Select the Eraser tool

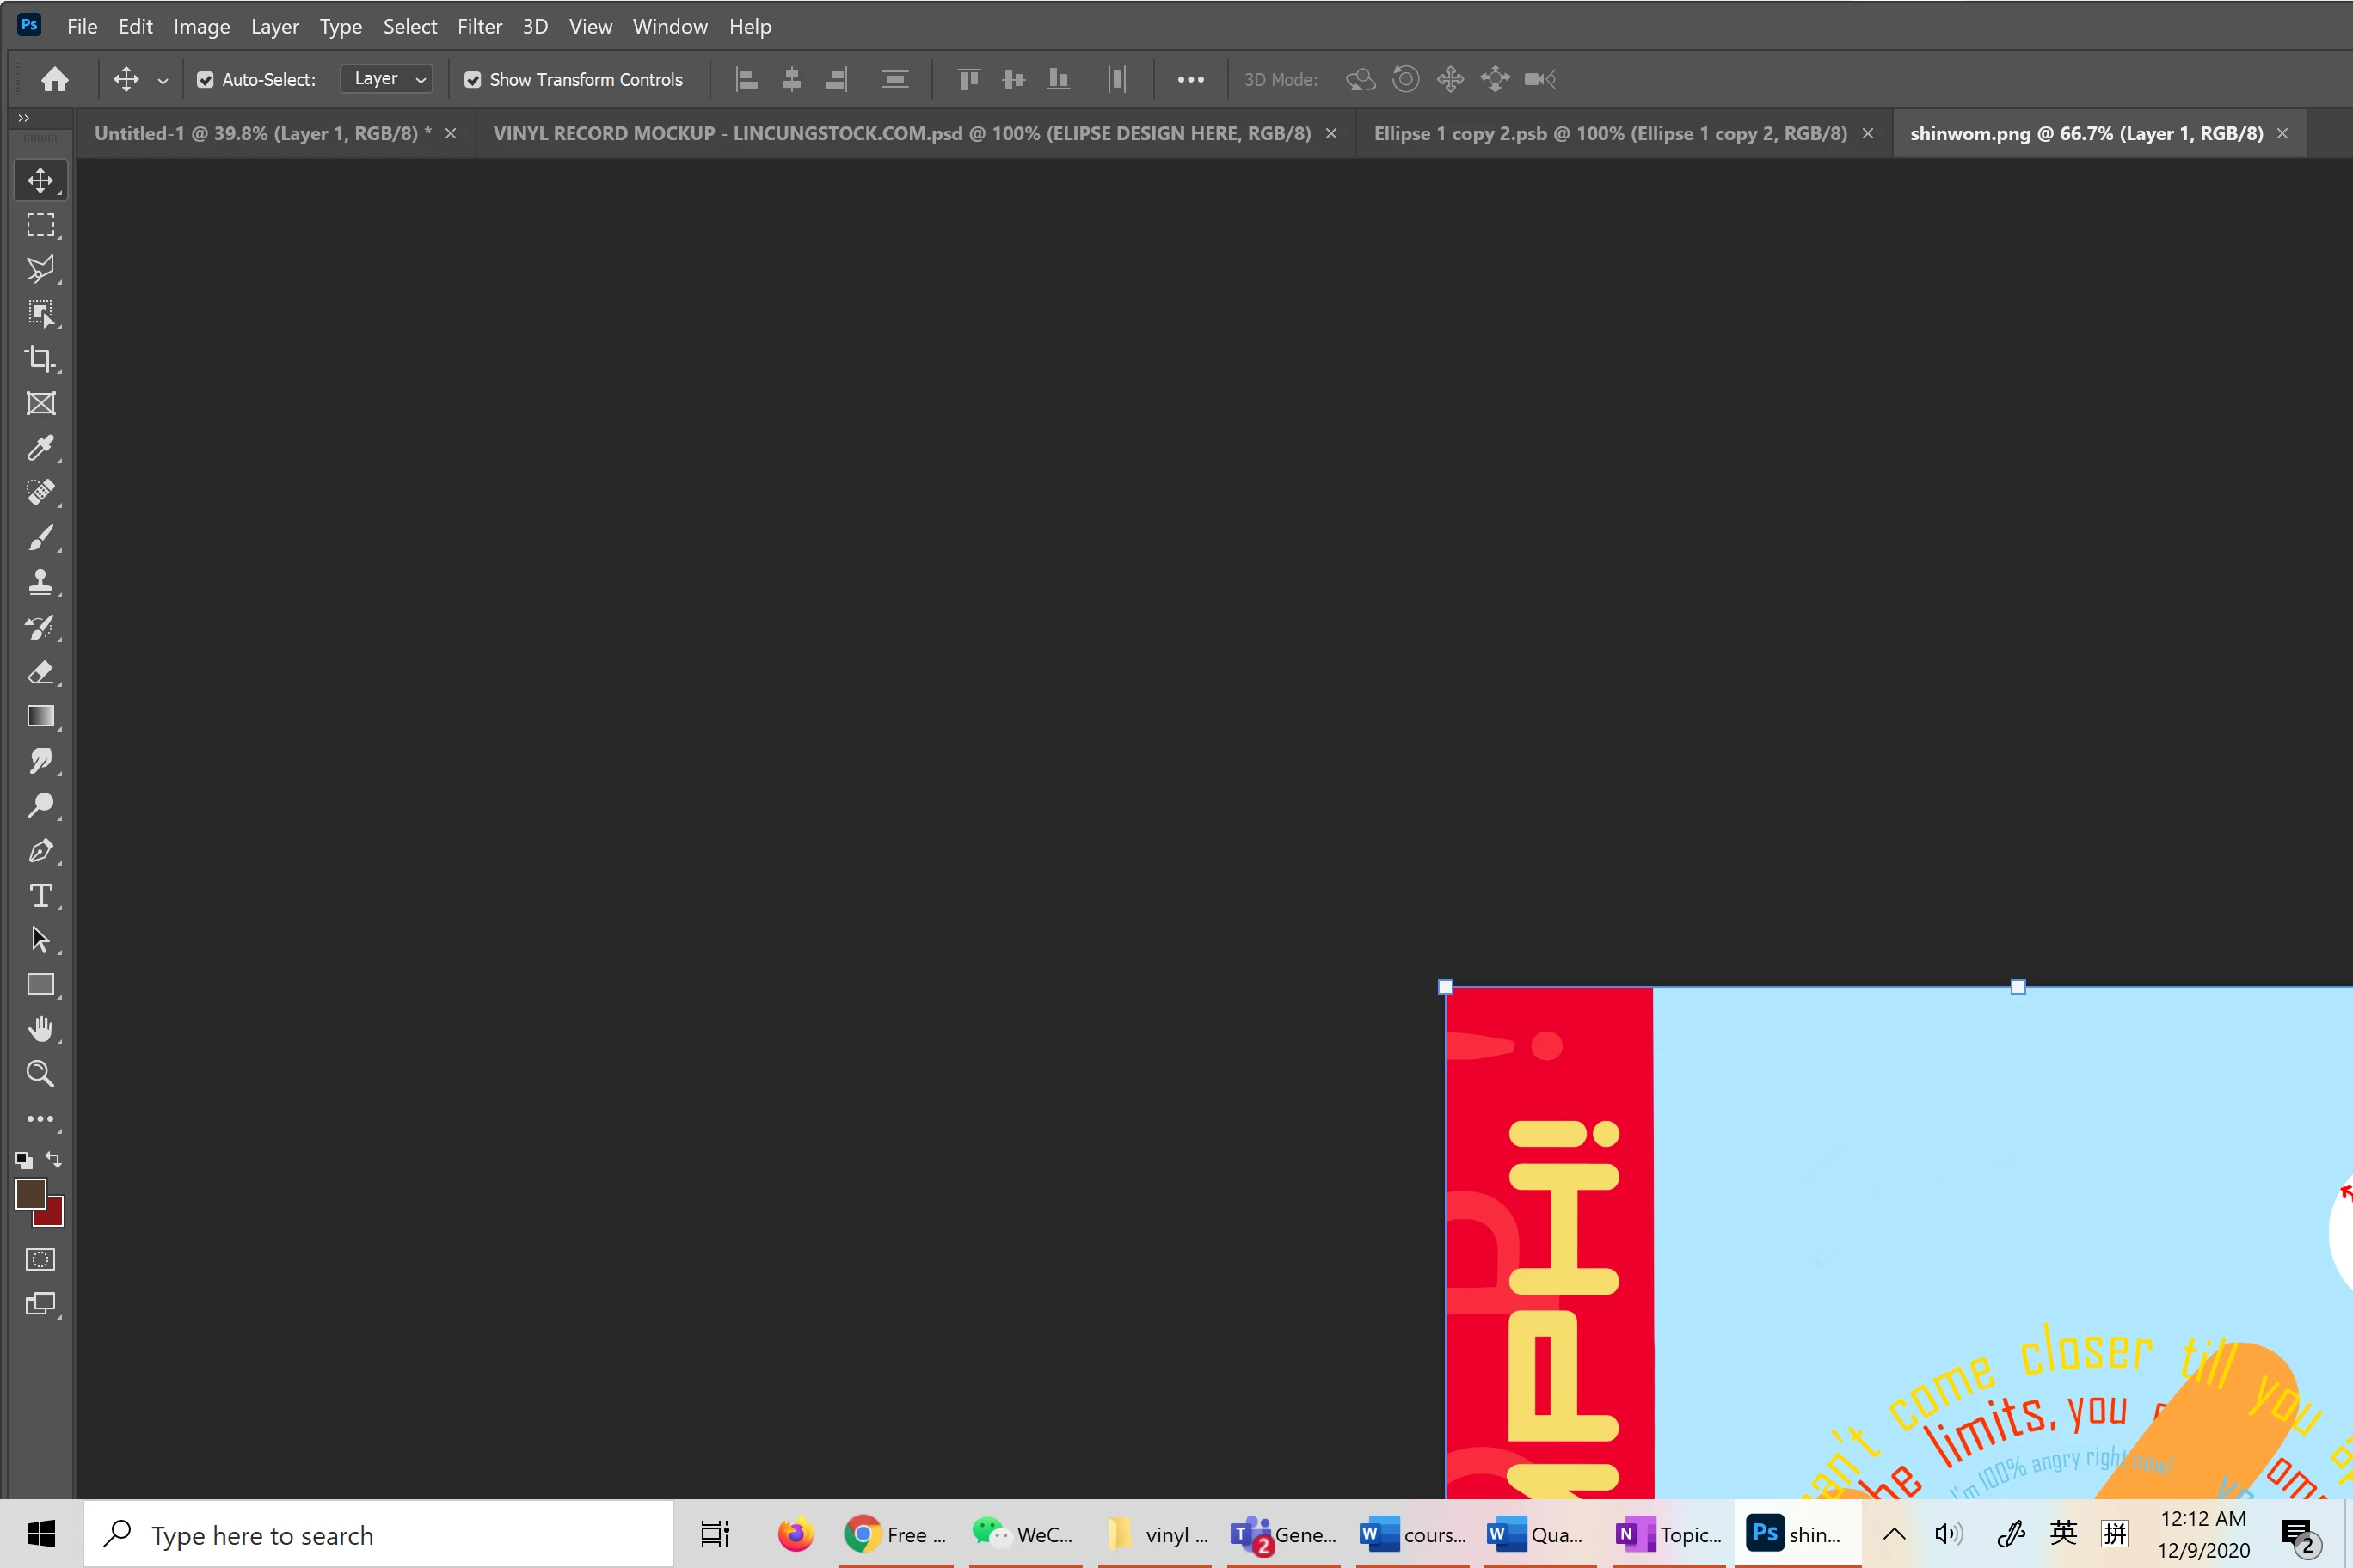(x=40, y=672)
